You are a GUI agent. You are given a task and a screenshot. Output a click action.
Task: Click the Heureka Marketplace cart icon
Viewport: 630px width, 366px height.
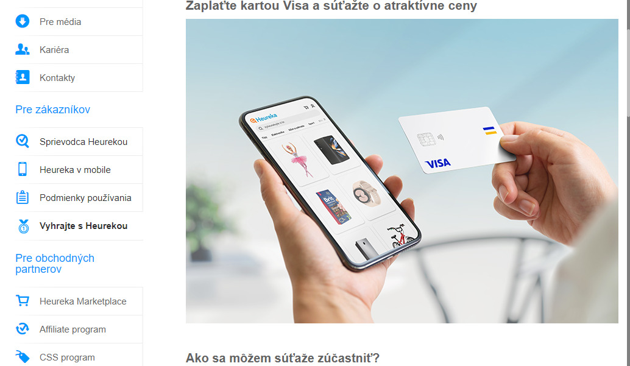(x=23, y=300)
